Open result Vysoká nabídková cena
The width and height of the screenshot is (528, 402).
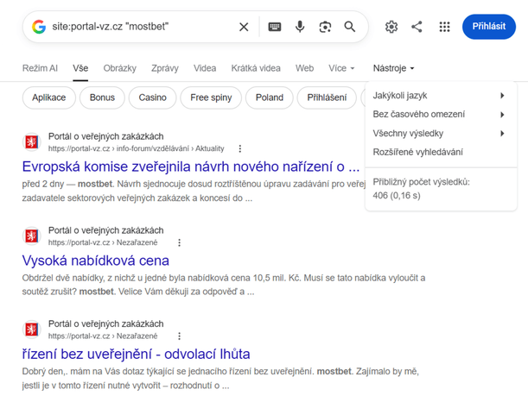click(96, 261)
